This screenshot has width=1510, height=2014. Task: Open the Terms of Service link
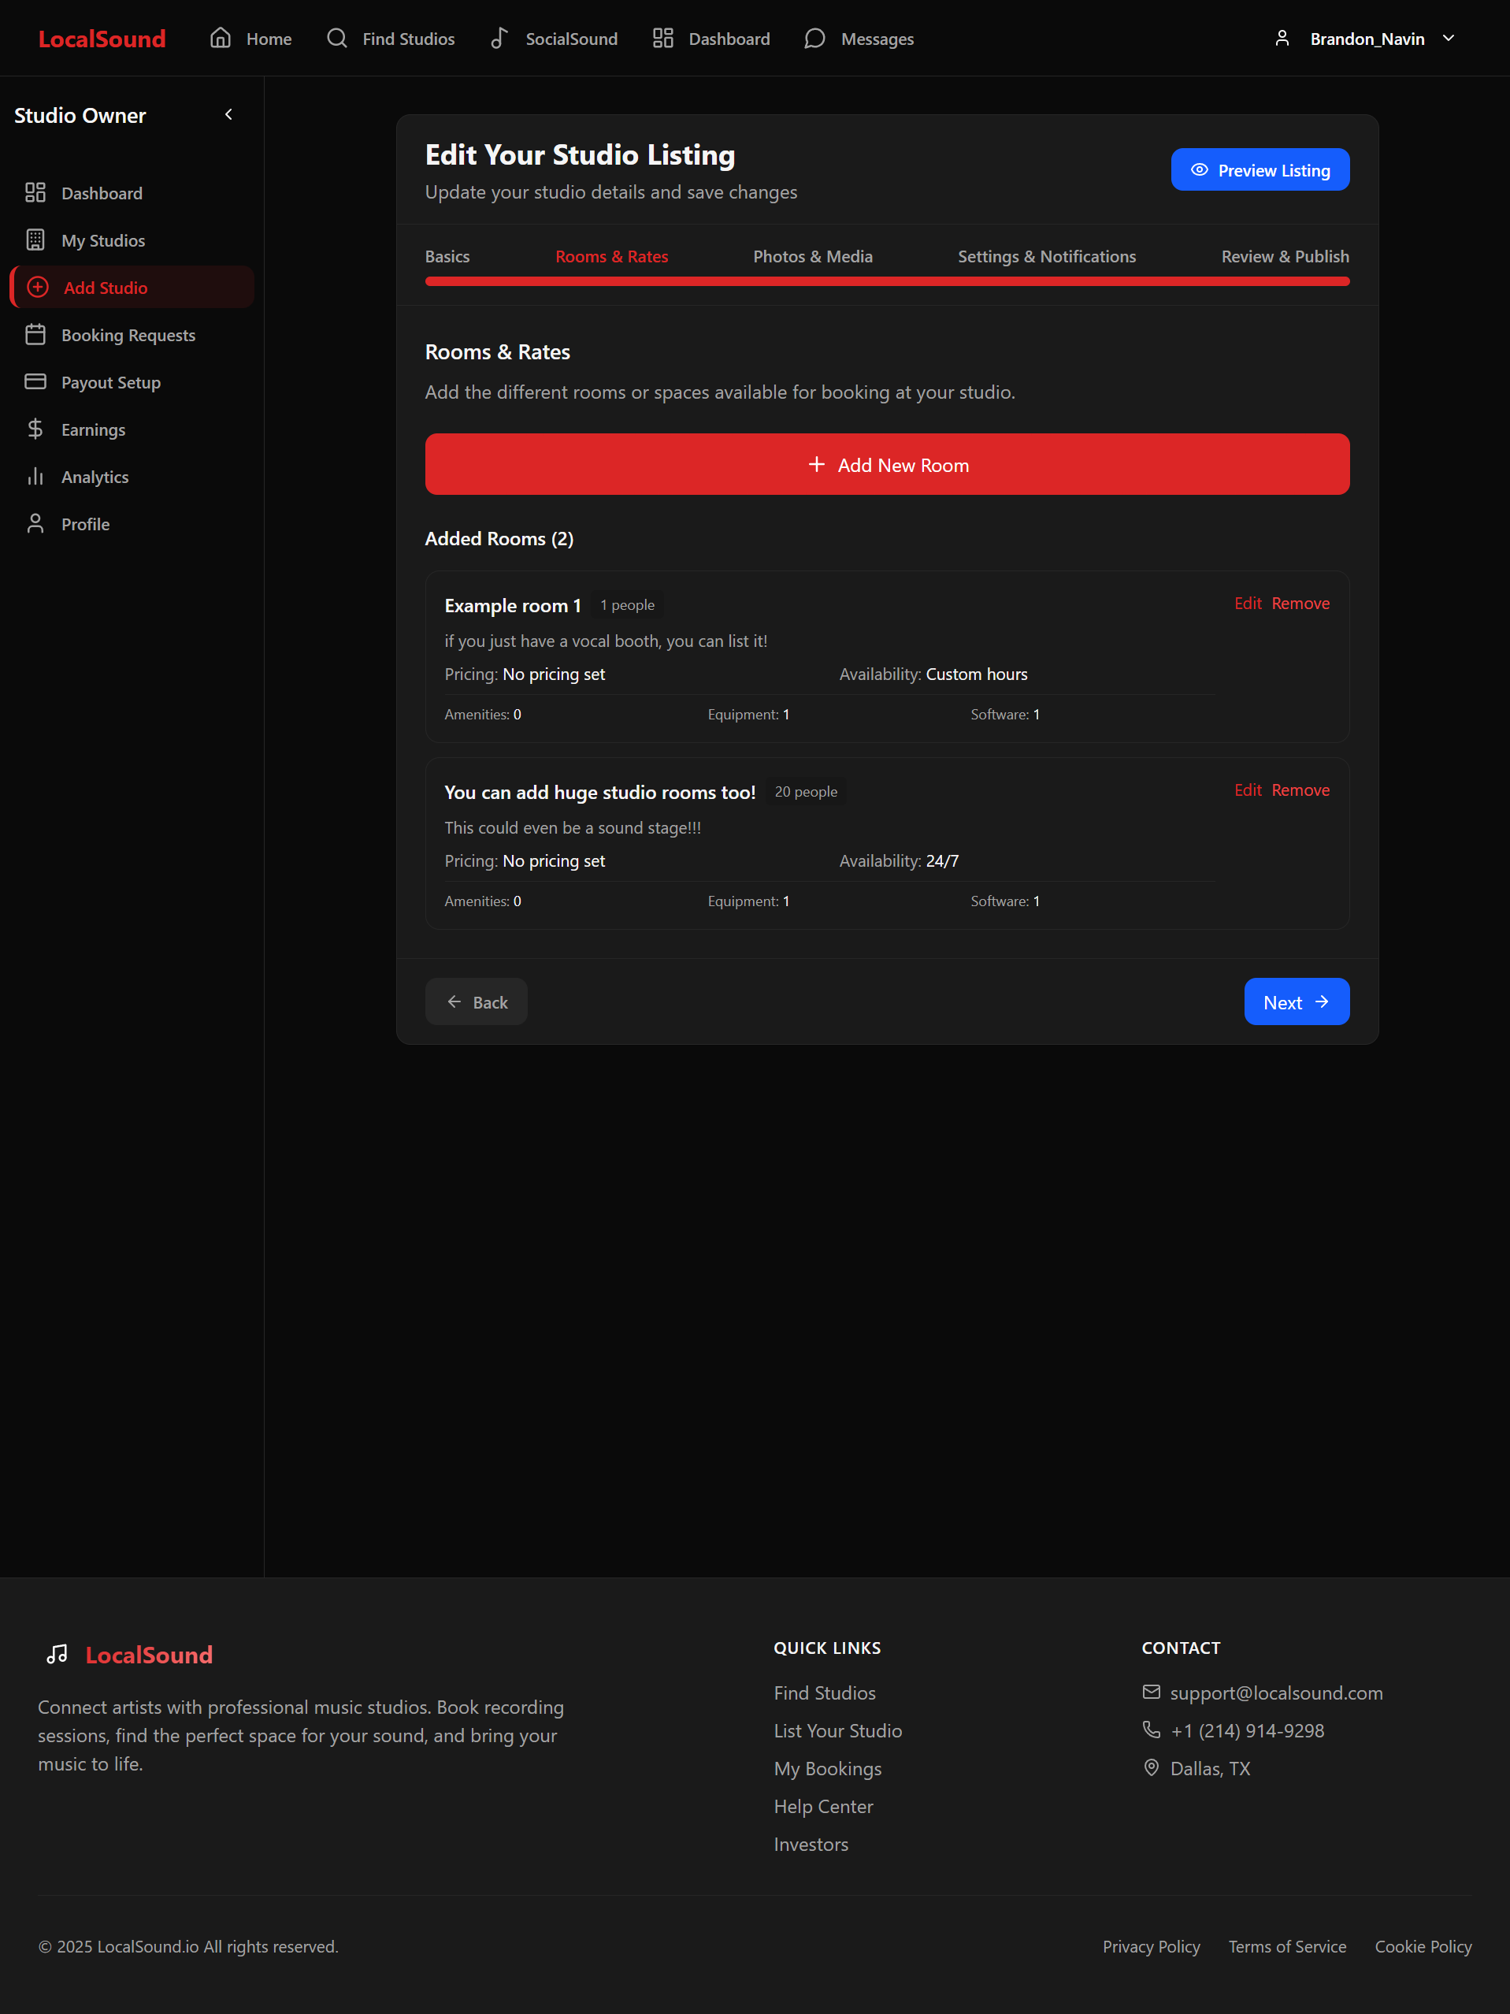point(1287,1945)
